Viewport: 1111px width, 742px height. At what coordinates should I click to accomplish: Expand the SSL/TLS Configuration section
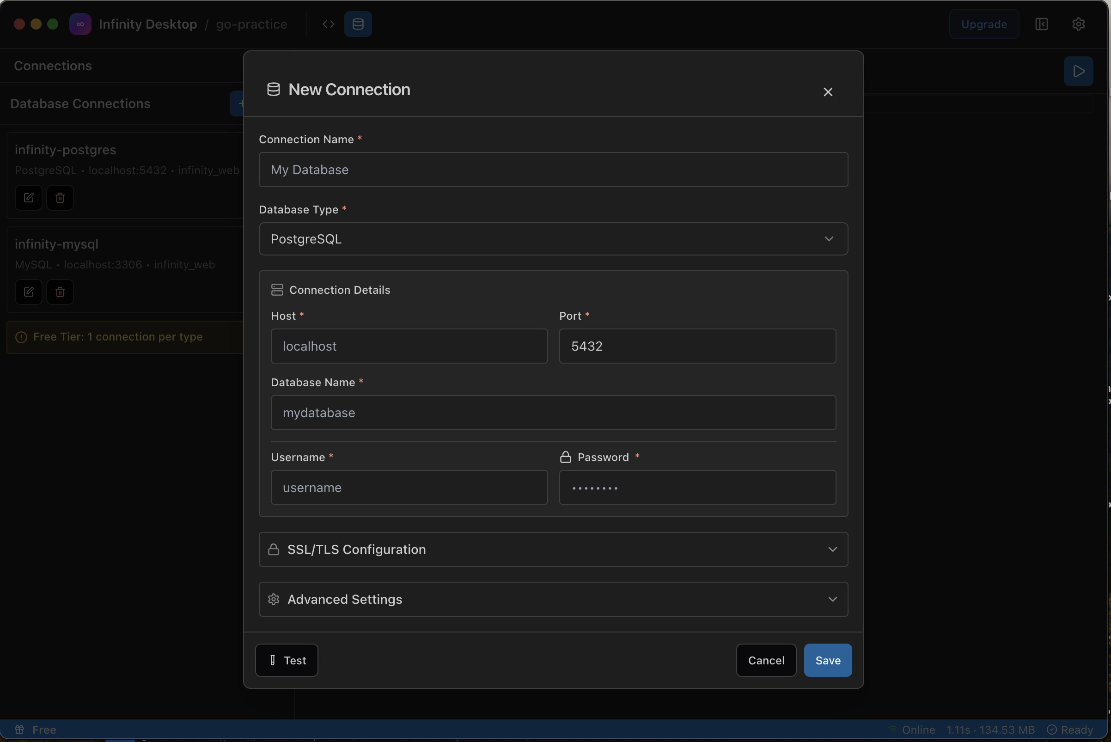pos(553,549)
